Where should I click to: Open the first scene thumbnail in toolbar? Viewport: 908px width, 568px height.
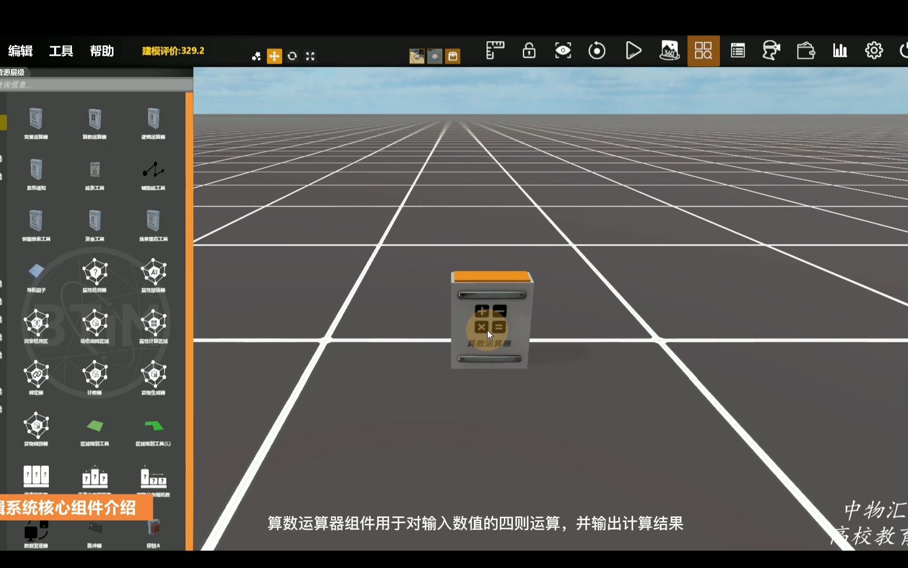click(417, 56)
